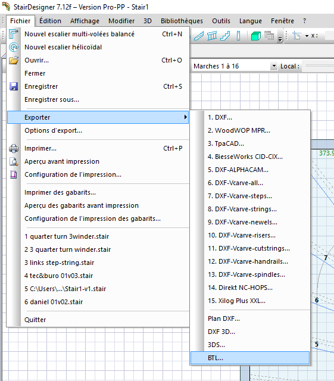Click the newel post toolbar icon
This screenshot has width=334, height=381.
238,36
